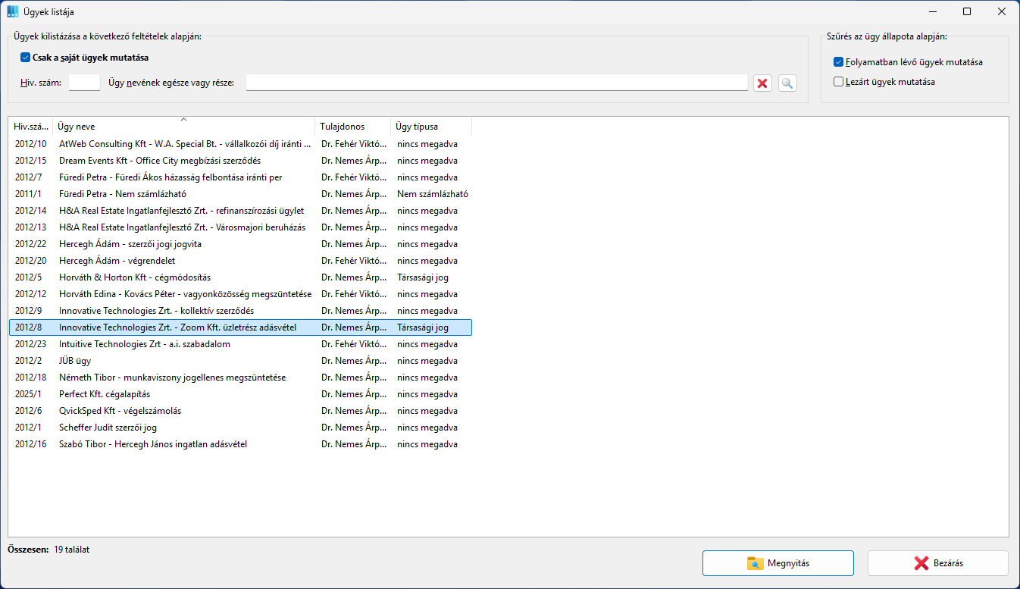Click the magnifying glass search icon
1020x589 pixels.
point(787,83)
